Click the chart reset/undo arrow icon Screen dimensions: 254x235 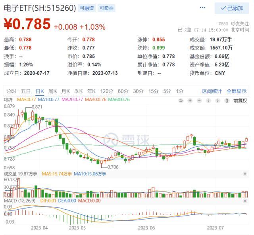point(181,101)
